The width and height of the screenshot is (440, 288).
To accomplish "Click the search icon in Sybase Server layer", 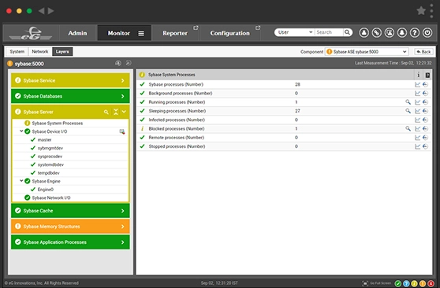I will pos(106,112).
